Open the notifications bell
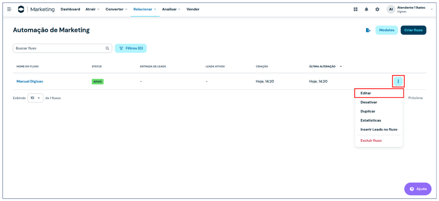This screenshot has width=439, height=201. coord(366,9)
